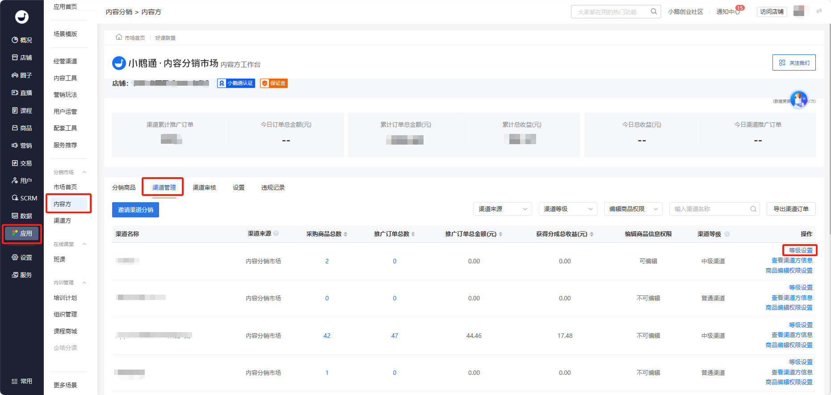Viewport: 831px width, 395px height.
Task: Click the search magnifier in top search box
Action: tap(654, 12)
